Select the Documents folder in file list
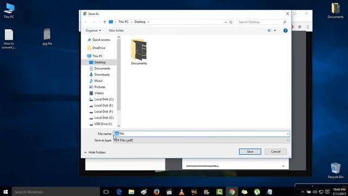Viewport: 348px width, 196px height. click(139, 52)
